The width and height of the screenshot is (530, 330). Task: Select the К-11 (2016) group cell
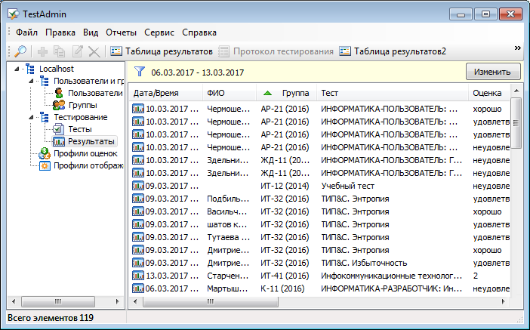tap(282, 288)
